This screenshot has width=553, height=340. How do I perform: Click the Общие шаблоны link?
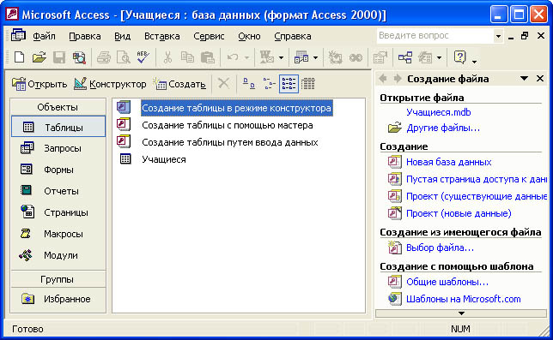point(447,282)
